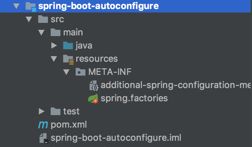Viewport: 252px width, 147px height.
Task: Expand the test folder arrow
Action: coord(41,111)
